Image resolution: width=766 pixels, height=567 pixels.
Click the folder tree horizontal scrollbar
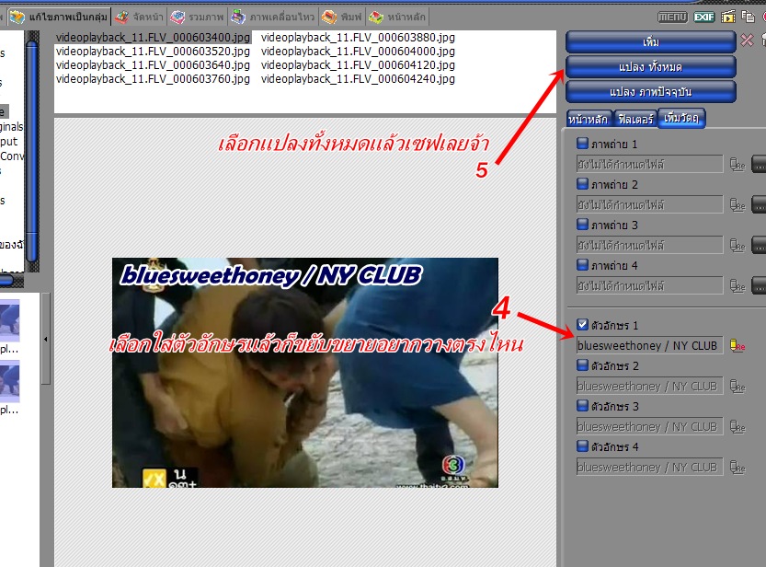coord(12,280)
